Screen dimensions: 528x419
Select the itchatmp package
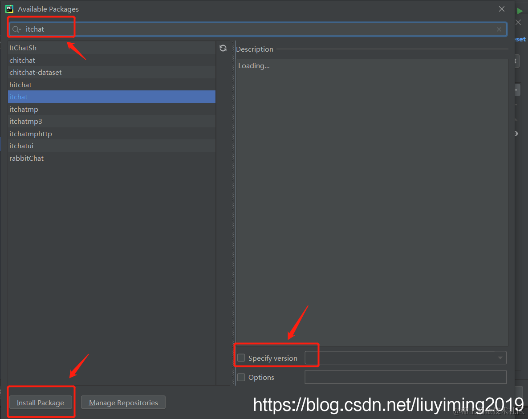click(112, 110)
